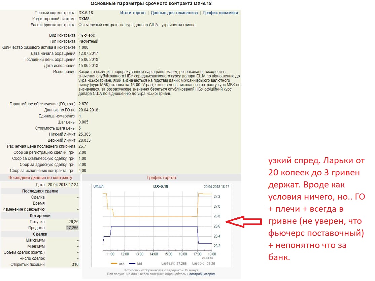Click the registration fee value for Сбор за регистрацию

[x=82, y=152]
